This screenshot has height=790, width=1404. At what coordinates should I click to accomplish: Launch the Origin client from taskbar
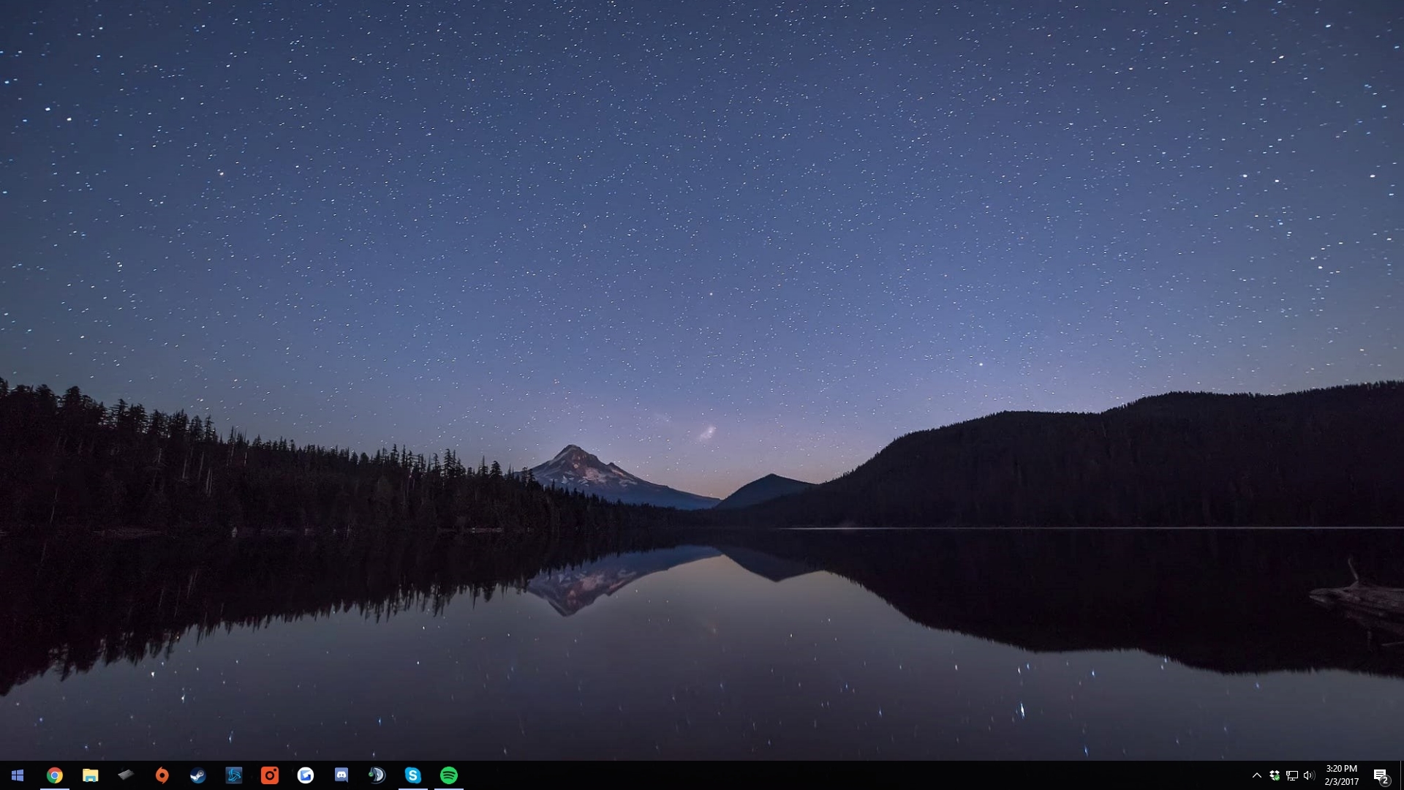pyautogui.click(x=162, y=775)
